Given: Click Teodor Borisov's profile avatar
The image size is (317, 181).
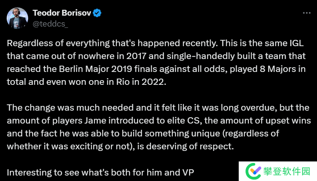Looking at the screenshot, I should tap(18, 18).
